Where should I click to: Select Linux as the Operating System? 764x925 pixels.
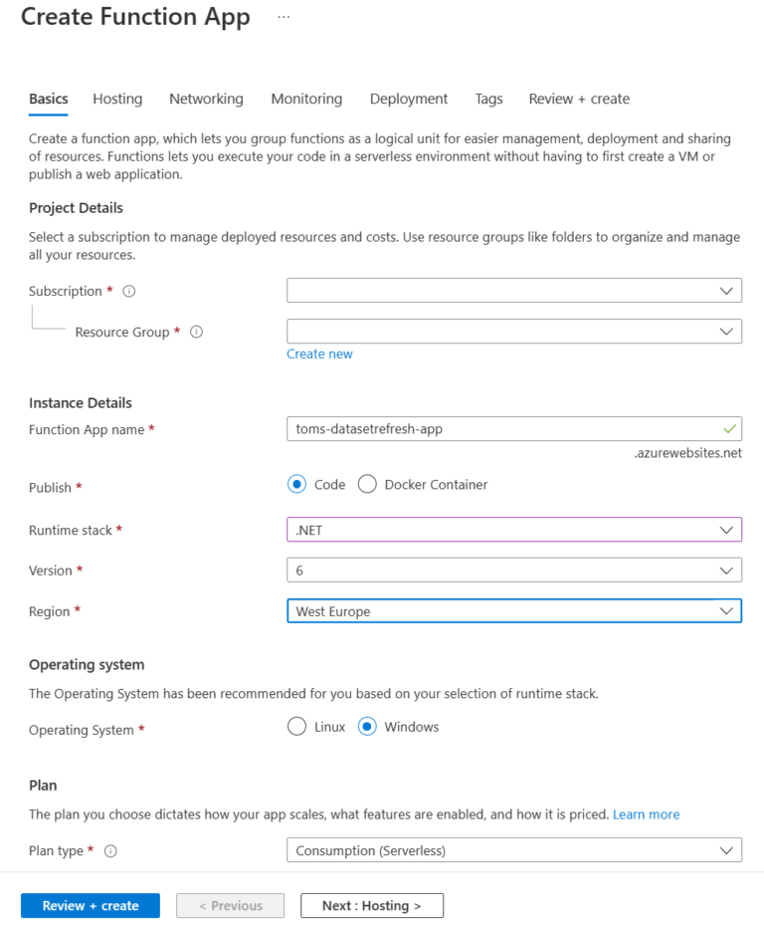click(x=295, y=727)
